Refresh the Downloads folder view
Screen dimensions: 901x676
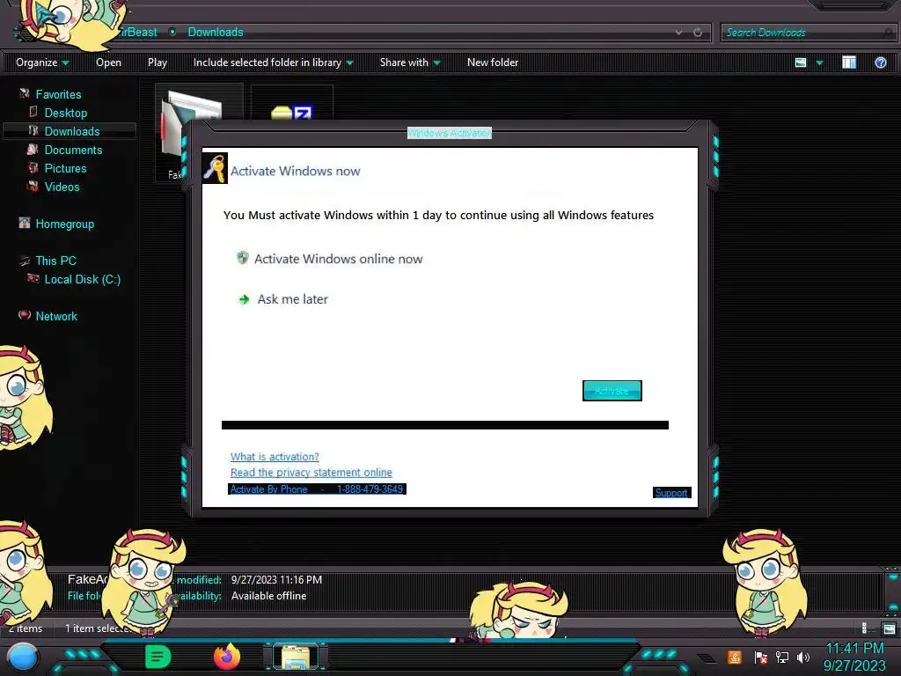(698, 33)
